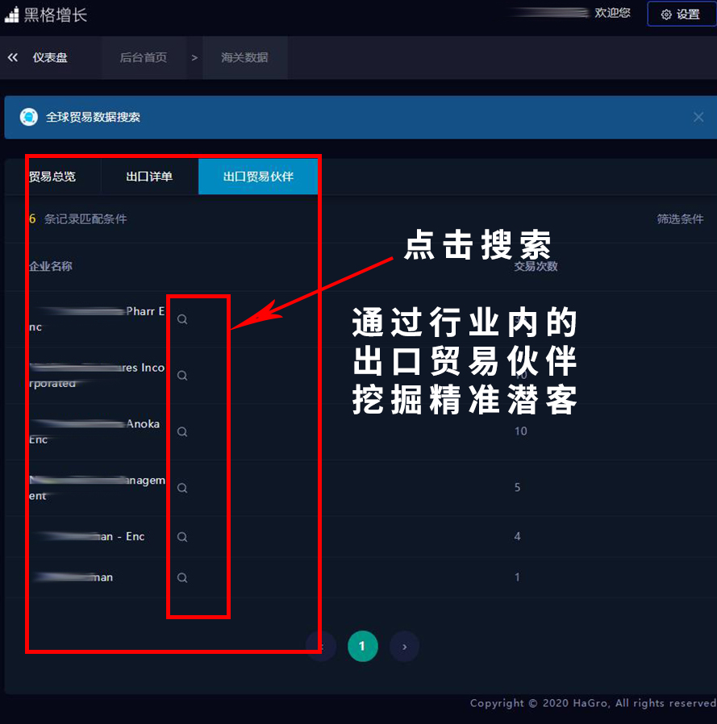Open the 设置 settings button
Image resolution: width=717 pixels, height=724 pixels.
point(681,15)
